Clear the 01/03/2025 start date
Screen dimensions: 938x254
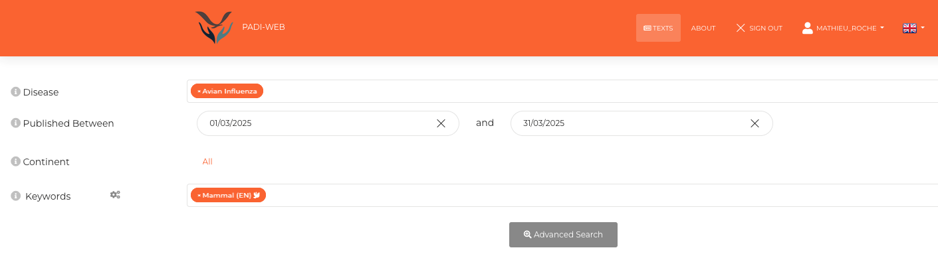(441, 123)
